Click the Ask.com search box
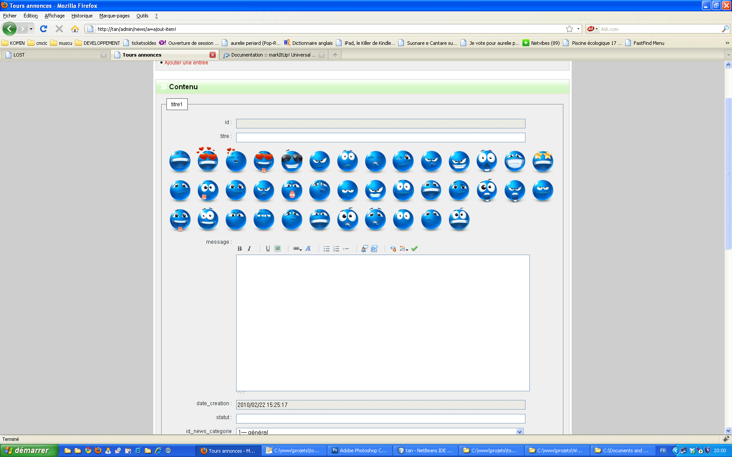This screenshot has height=457, width=732. pyautogui.click(x=660, y=29)
